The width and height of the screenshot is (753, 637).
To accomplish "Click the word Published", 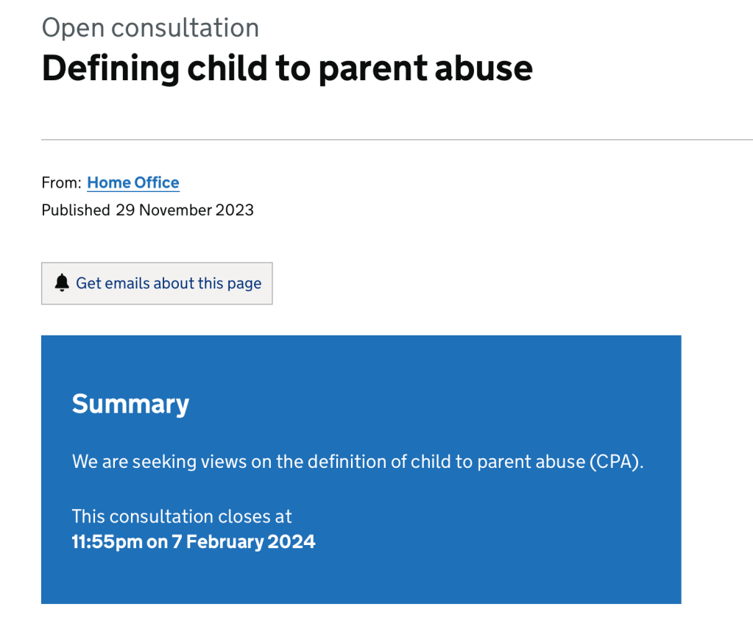I will click(76, 210).
